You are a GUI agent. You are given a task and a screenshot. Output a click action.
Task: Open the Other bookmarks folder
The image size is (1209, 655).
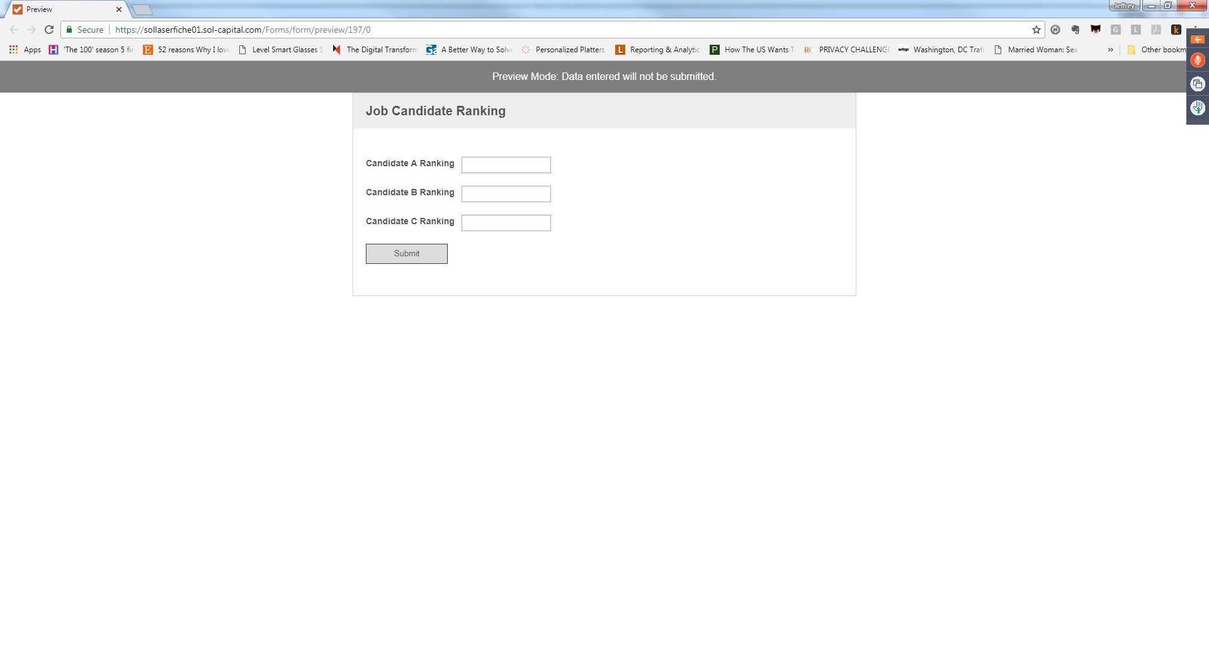point(1156,50)
